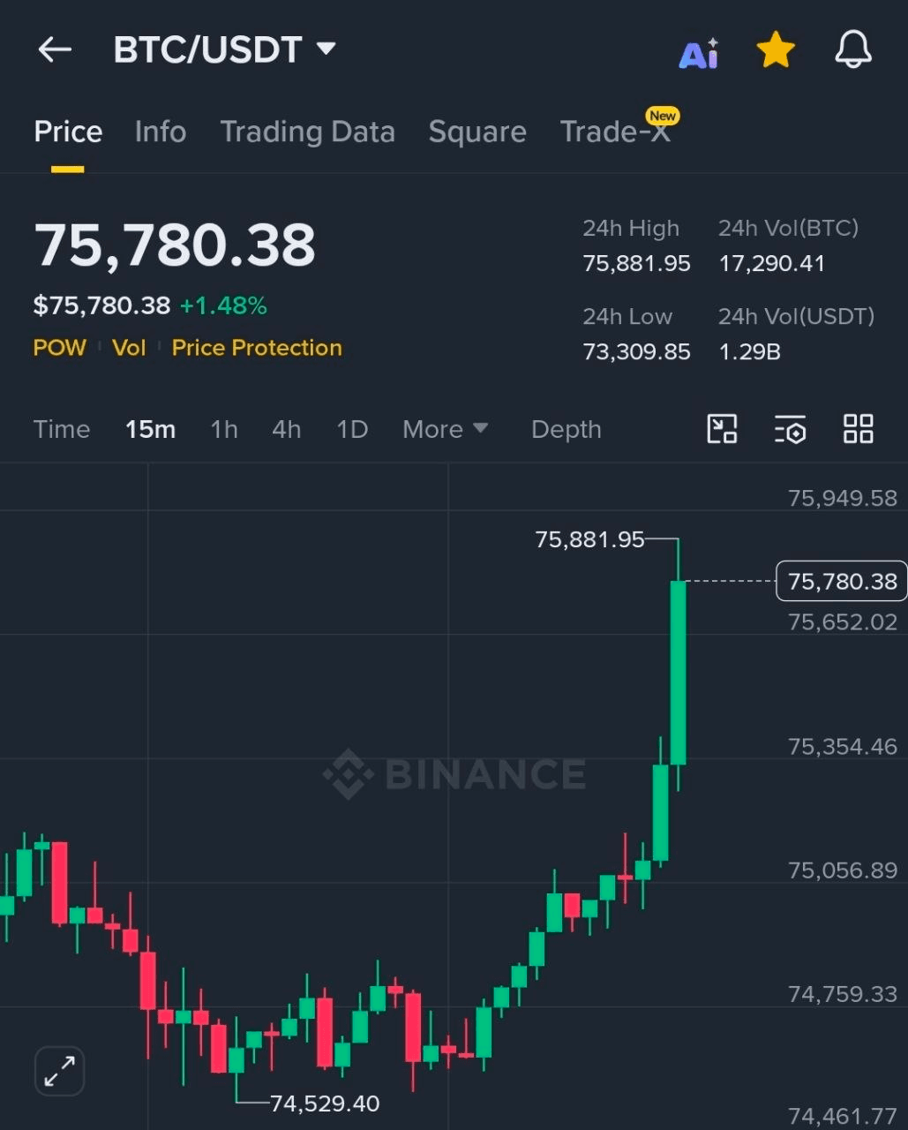Click the current price marker 75,780.38 on chart axis
Screen dimensions: 908x1130
pos(842,582)
